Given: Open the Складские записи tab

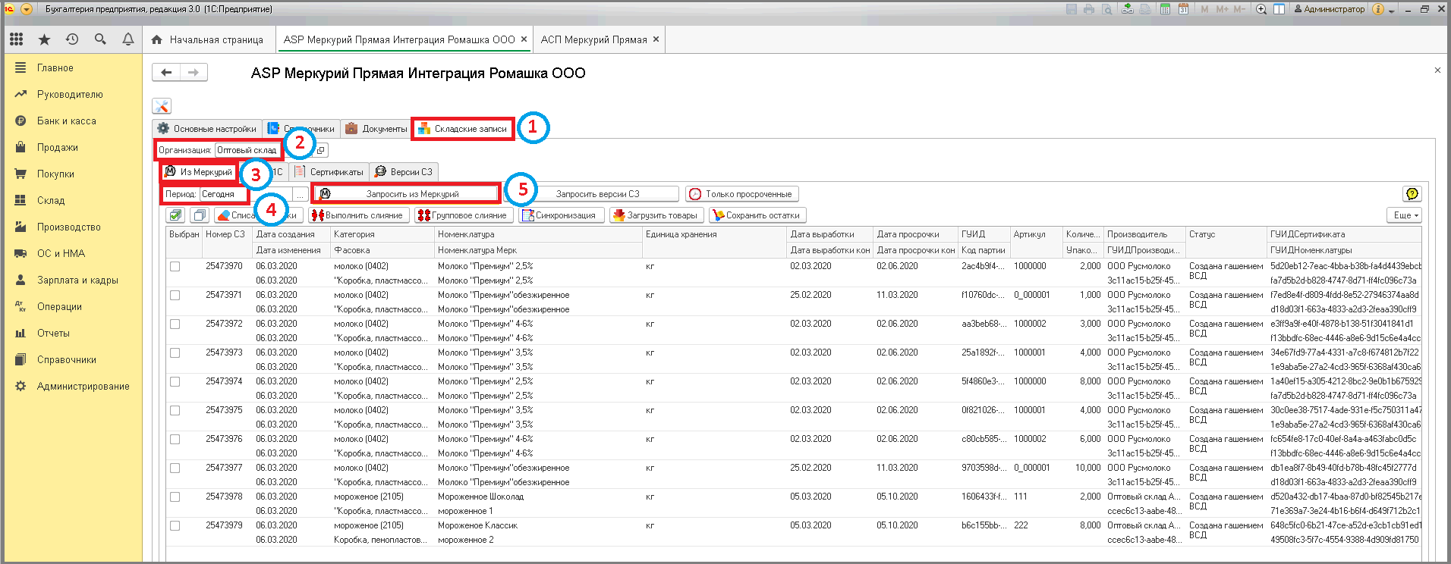Looking at the screenshot, I should pos(463,129).
